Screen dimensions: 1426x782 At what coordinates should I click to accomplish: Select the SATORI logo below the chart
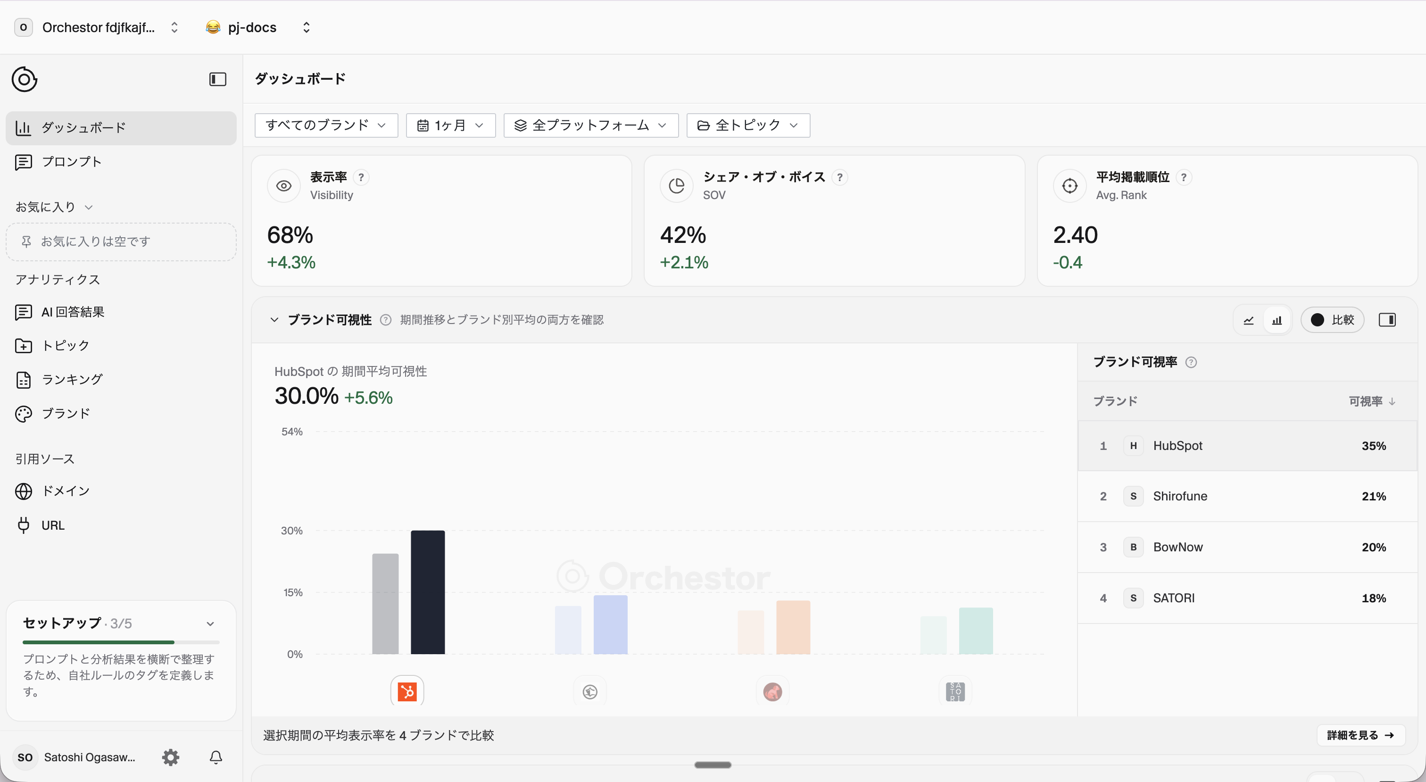955,691
